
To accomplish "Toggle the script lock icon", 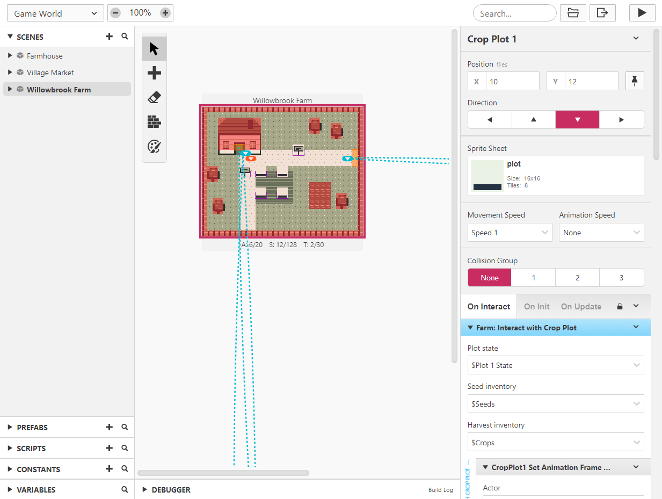I will click(x=620, y=307).
